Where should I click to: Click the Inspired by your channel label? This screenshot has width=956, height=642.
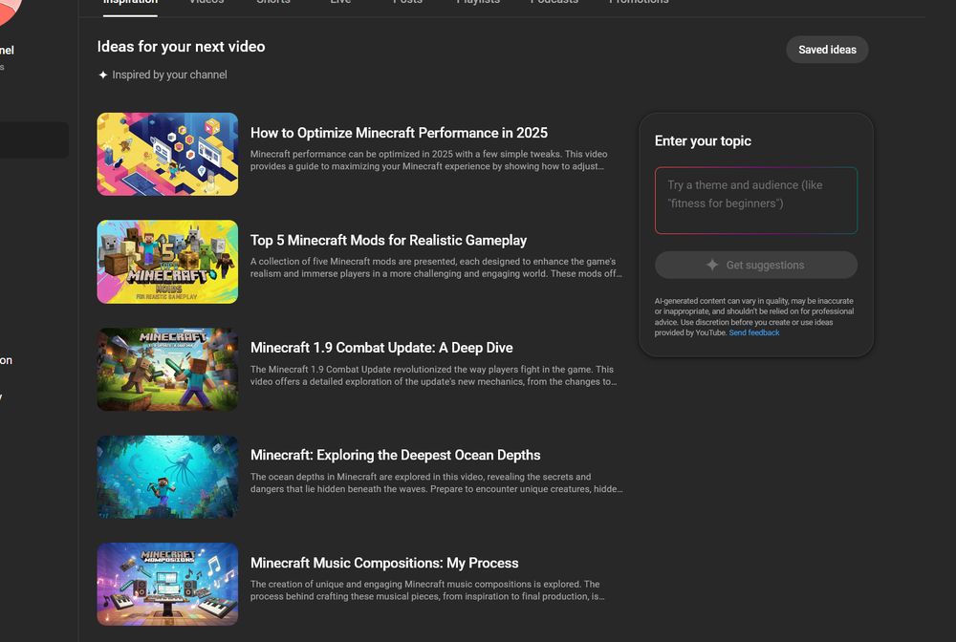[169, 75]
